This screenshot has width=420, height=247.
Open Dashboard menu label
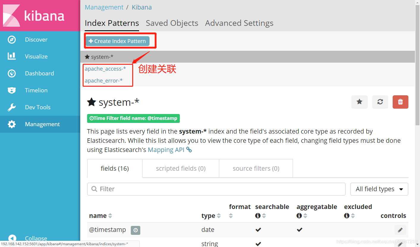tap(40, 73)
